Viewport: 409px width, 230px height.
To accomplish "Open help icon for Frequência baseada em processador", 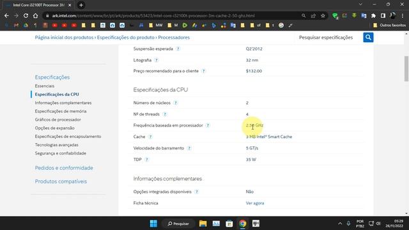I will [208, 125].
